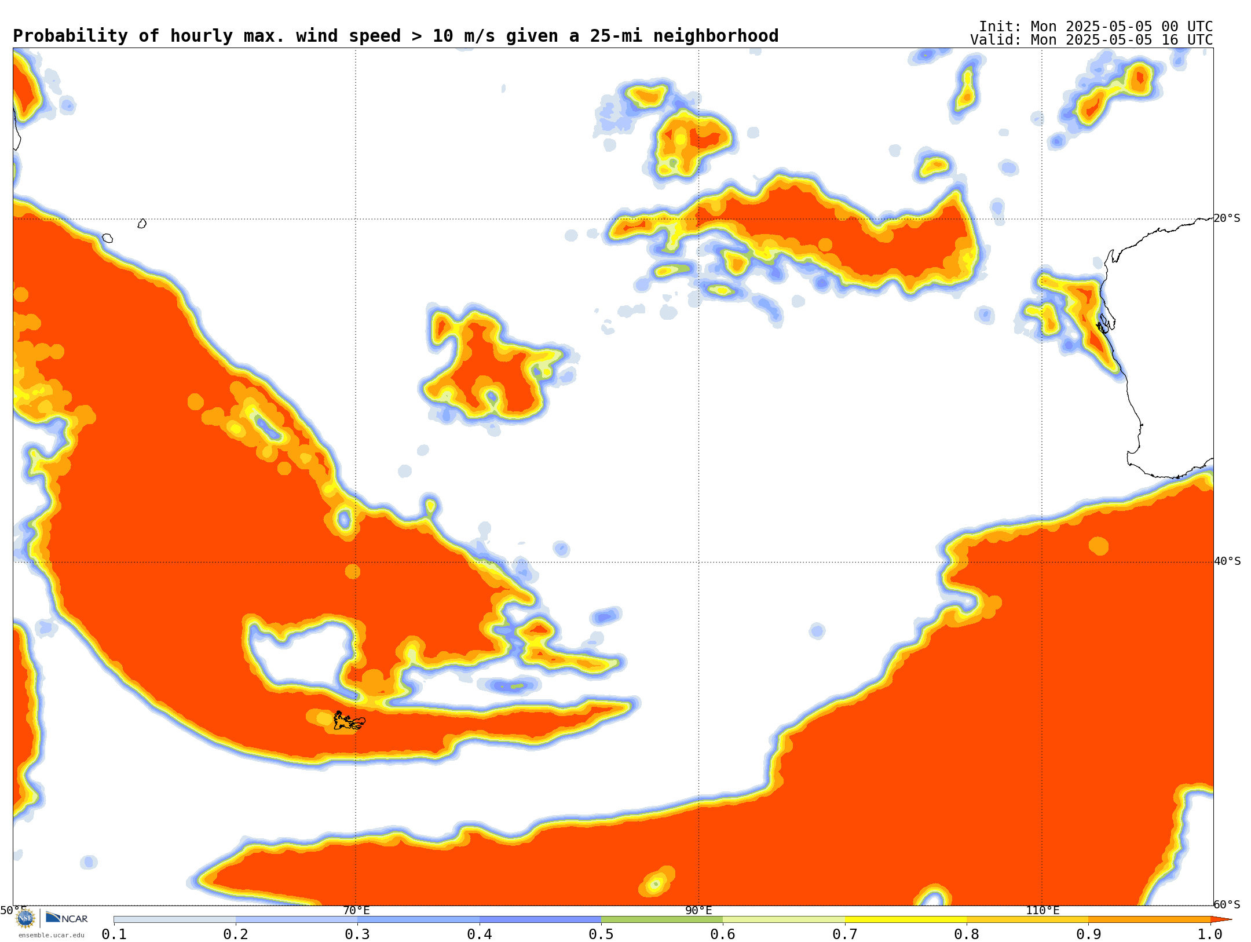This screenshot has height=942, width=1251.
Task: Click the 50°E longitude label
Action: tap(13, 910)
